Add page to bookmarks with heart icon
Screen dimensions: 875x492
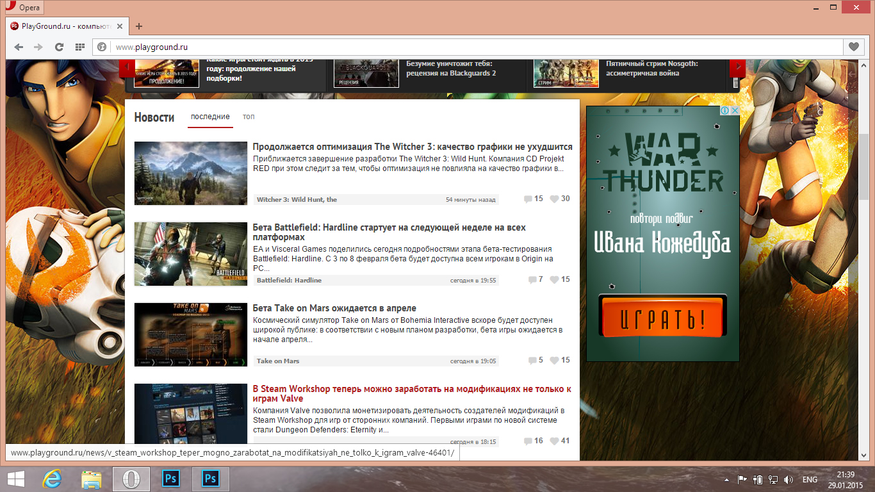tap(853, 47)
